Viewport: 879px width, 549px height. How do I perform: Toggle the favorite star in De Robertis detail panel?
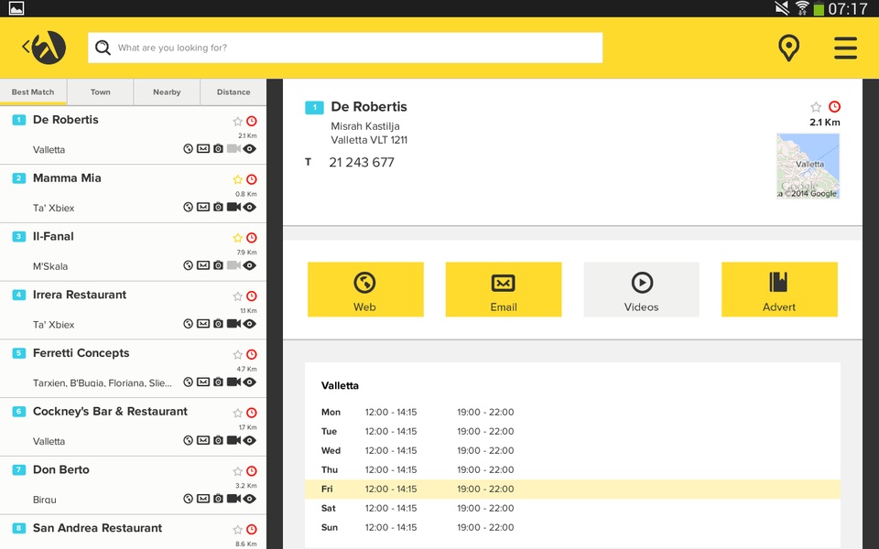click(x=816, y=106)
